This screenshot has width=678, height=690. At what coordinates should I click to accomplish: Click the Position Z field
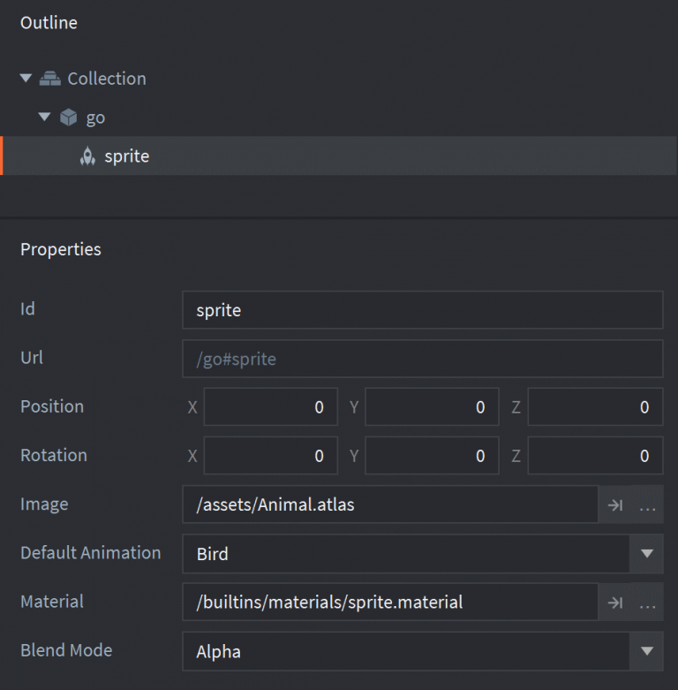click(x=595, y=407)
